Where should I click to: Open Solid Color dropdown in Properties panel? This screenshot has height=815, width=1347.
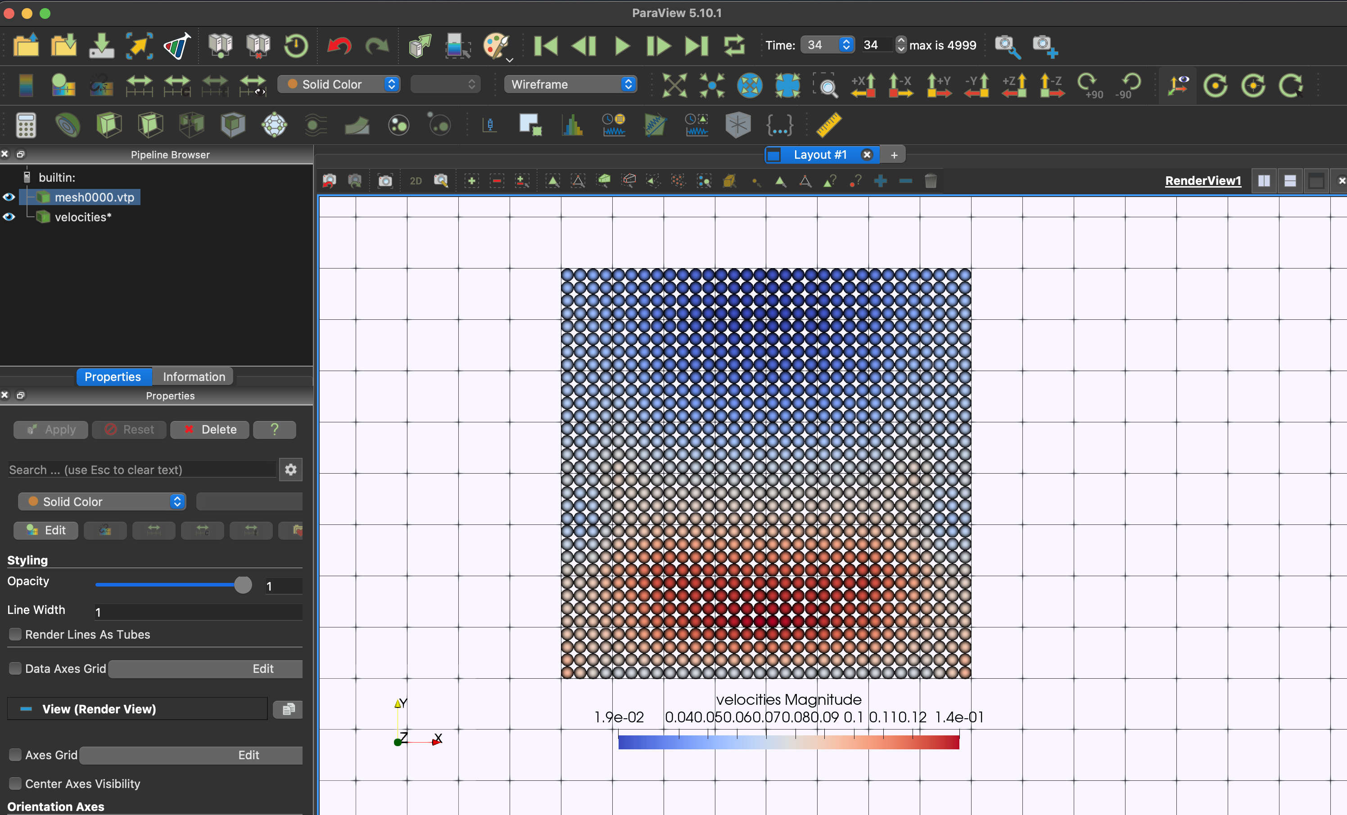[102, 502]
